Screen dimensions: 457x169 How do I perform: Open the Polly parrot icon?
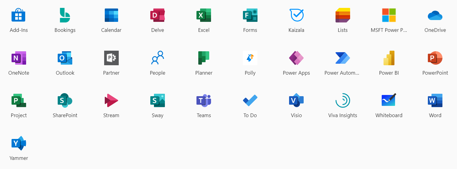coord(250,58)
